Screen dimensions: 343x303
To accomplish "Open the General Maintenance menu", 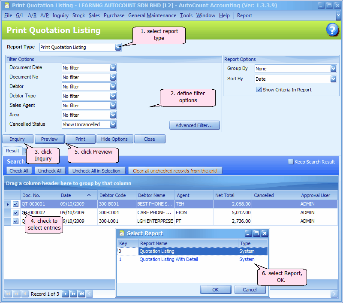I will tap(152, 15).
